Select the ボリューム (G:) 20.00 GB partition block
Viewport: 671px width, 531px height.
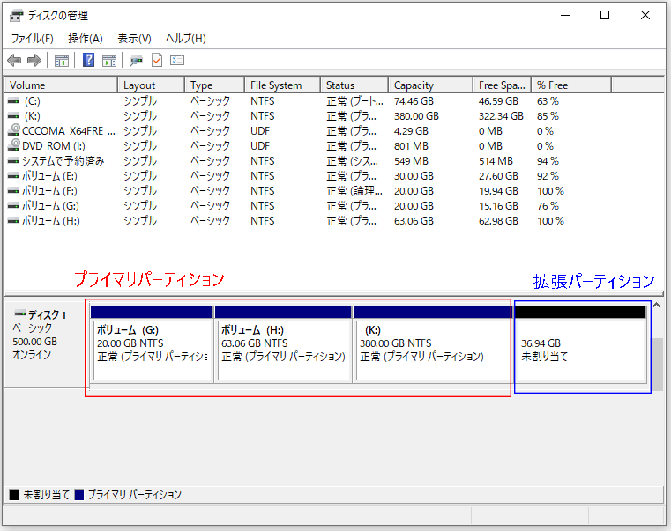152,344
